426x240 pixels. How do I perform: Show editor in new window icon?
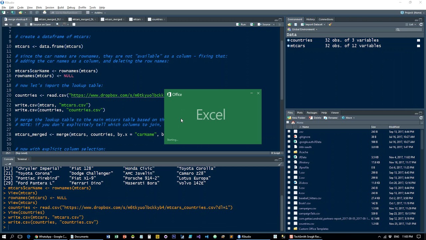pyautogui.click(x=18, y=24)
